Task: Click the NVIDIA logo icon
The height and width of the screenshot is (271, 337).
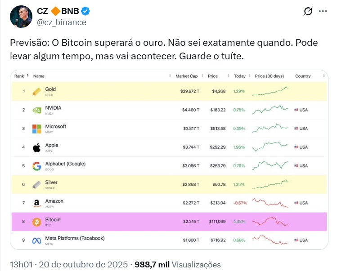Action: click(37, 110)
